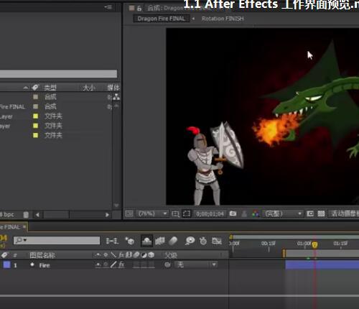
Task: Click auto-keyframe stopwatch icon in timeline toolbar
Action: pyautogui.click(x=203, y=241)
